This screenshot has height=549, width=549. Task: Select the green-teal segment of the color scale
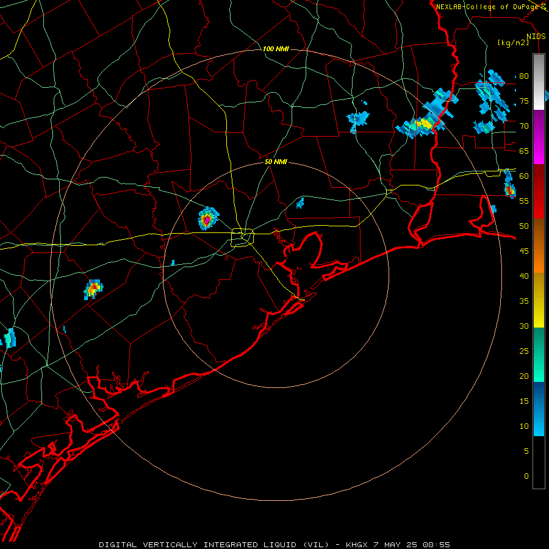[539, 354]
